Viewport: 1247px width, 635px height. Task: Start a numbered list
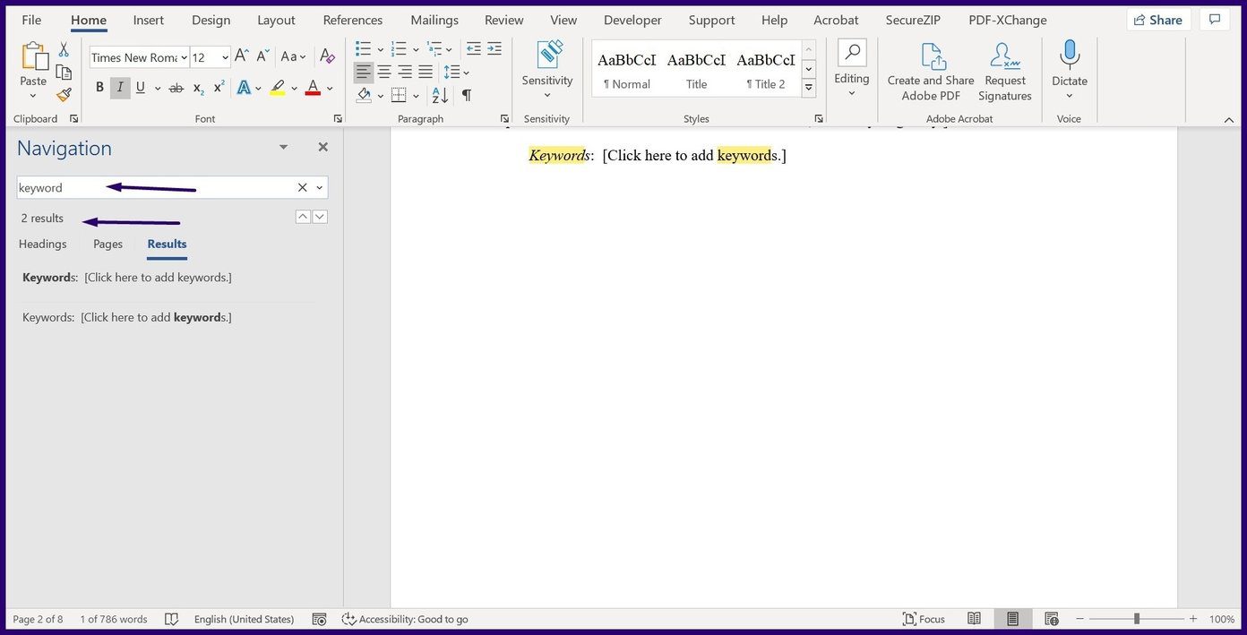[x=400, y=48]
